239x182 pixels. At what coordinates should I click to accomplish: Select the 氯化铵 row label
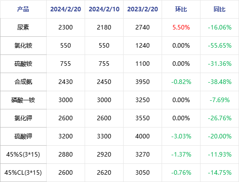(23, 45)
